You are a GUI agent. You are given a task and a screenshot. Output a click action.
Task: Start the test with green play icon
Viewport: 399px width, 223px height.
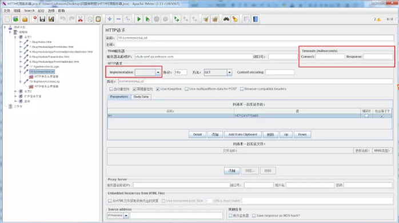click(x=139, y=19)
